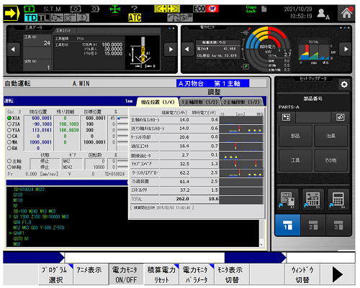Show next tool data panel page
Viewport: 360px width, 288px height.
171,50
